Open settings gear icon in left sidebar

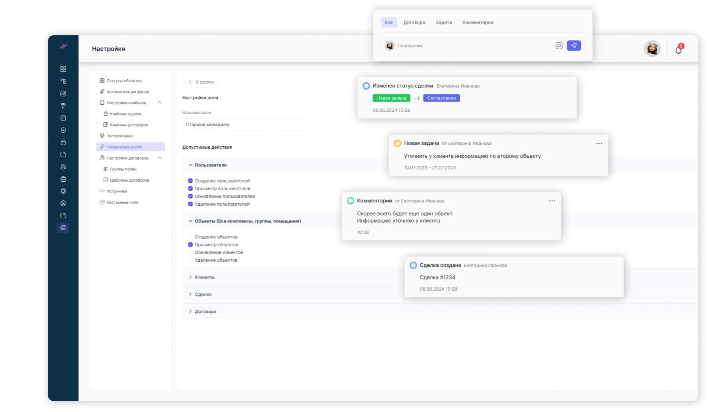(63, 228)
